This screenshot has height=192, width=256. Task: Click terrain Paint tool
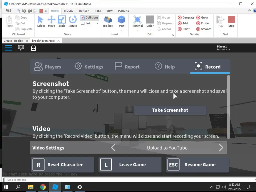pos(184,29)
